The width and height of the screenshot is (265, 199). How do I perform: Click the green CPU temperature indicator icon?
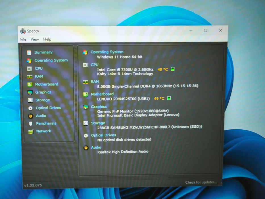pos(173,69)
